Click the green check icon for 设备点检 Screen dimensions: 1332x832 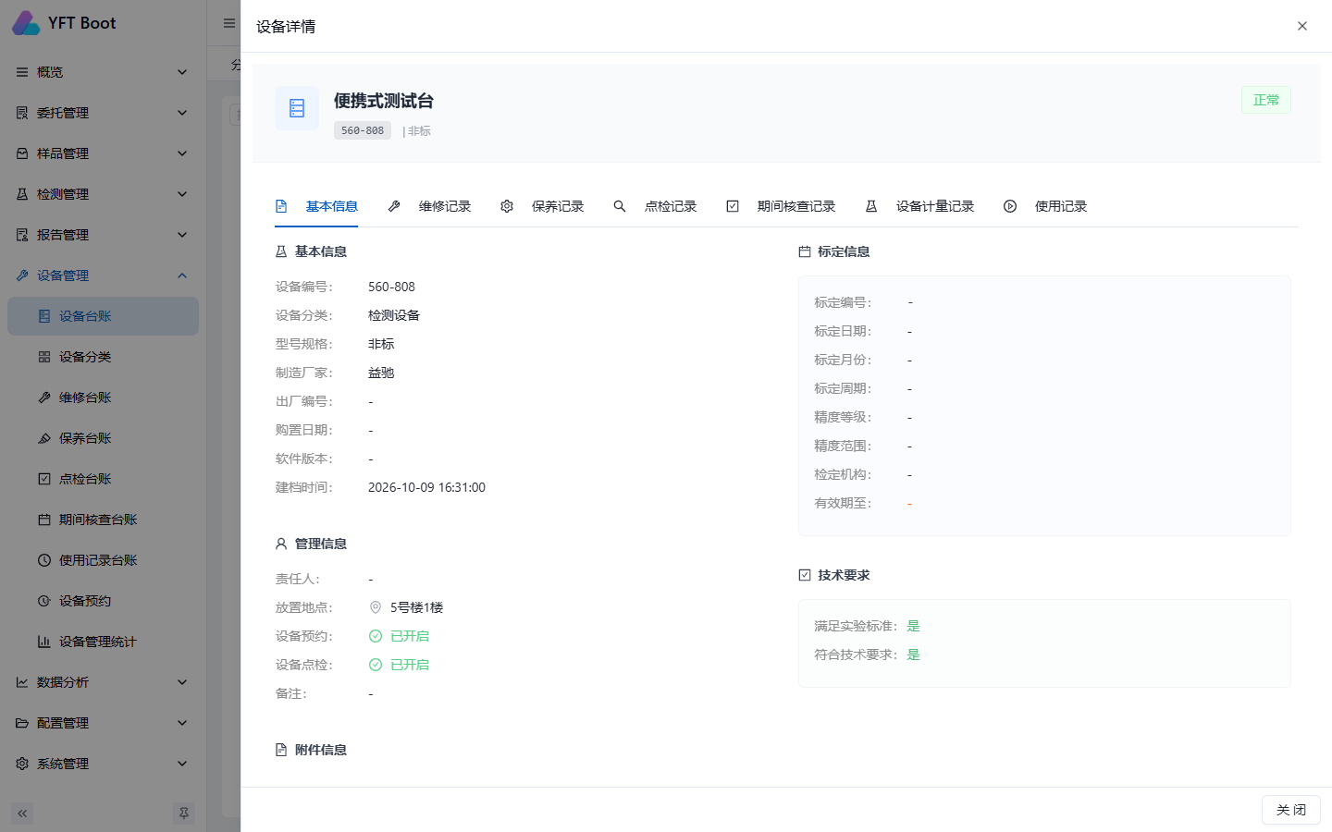click(x=376, y=665)
